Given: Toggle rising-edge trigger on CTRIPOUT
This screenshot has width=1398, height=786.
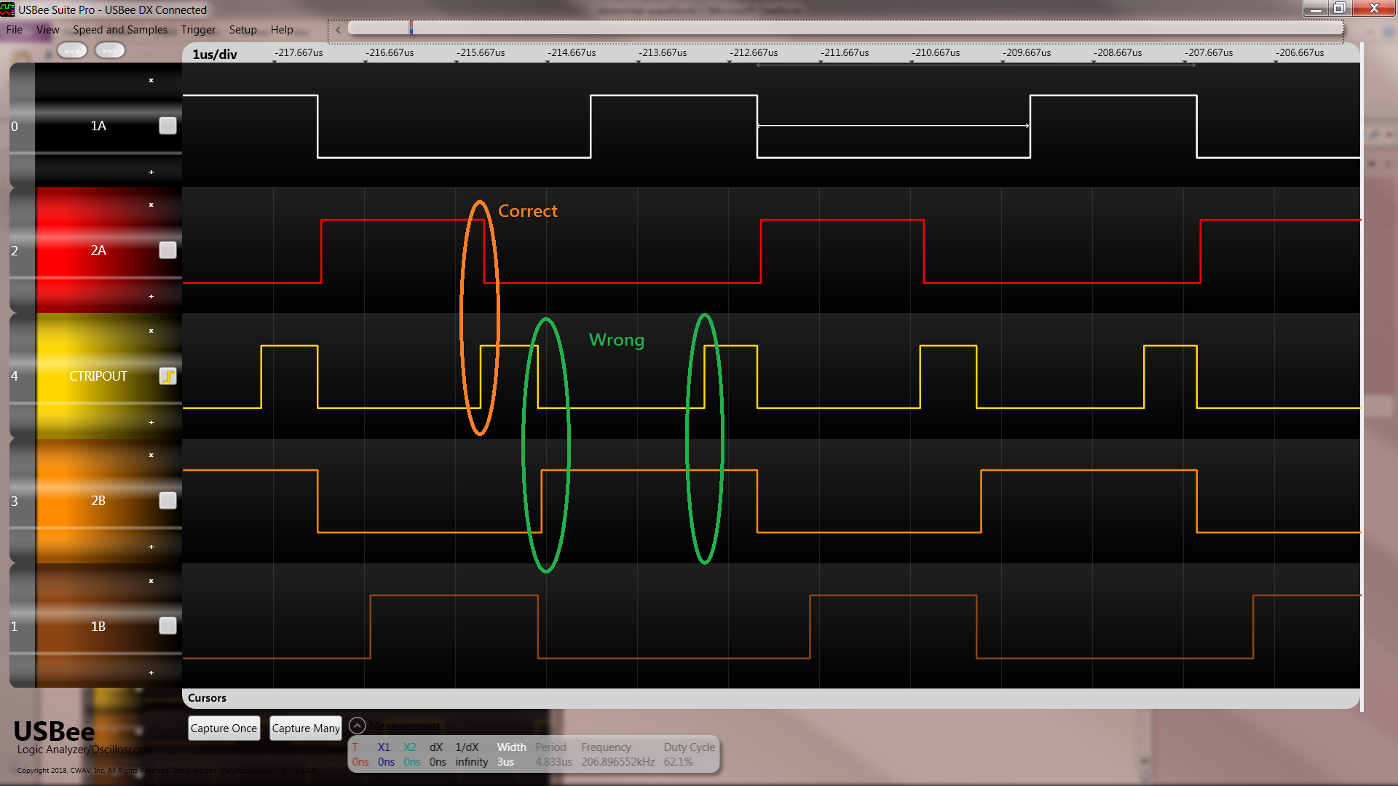Looking at the screenshot, I should (167, 376).
